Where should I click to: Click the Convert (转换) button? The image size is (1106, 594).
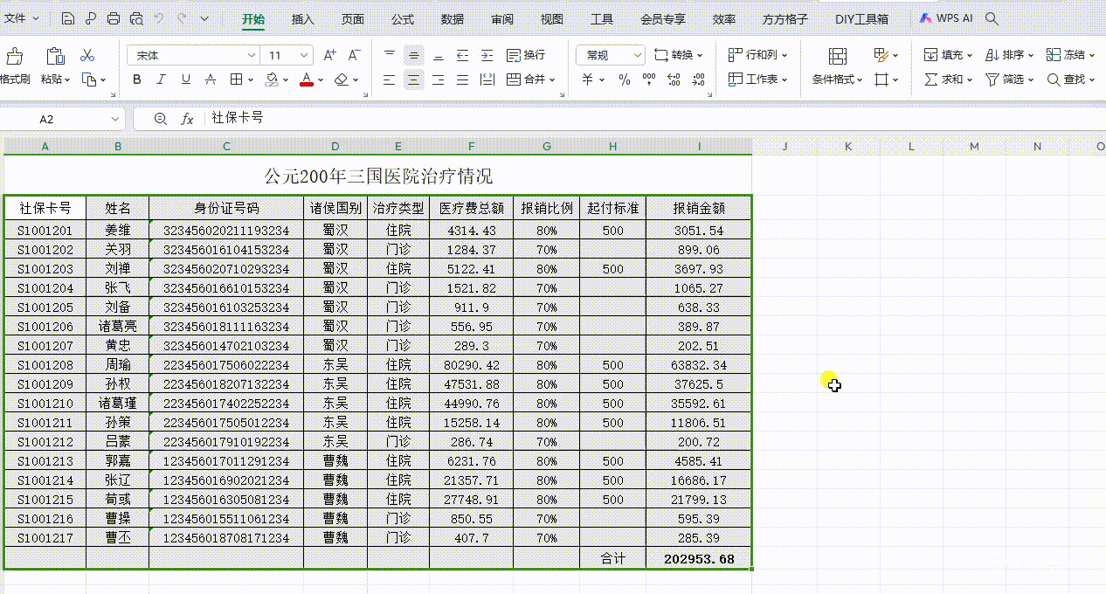(x=678, y=55)
